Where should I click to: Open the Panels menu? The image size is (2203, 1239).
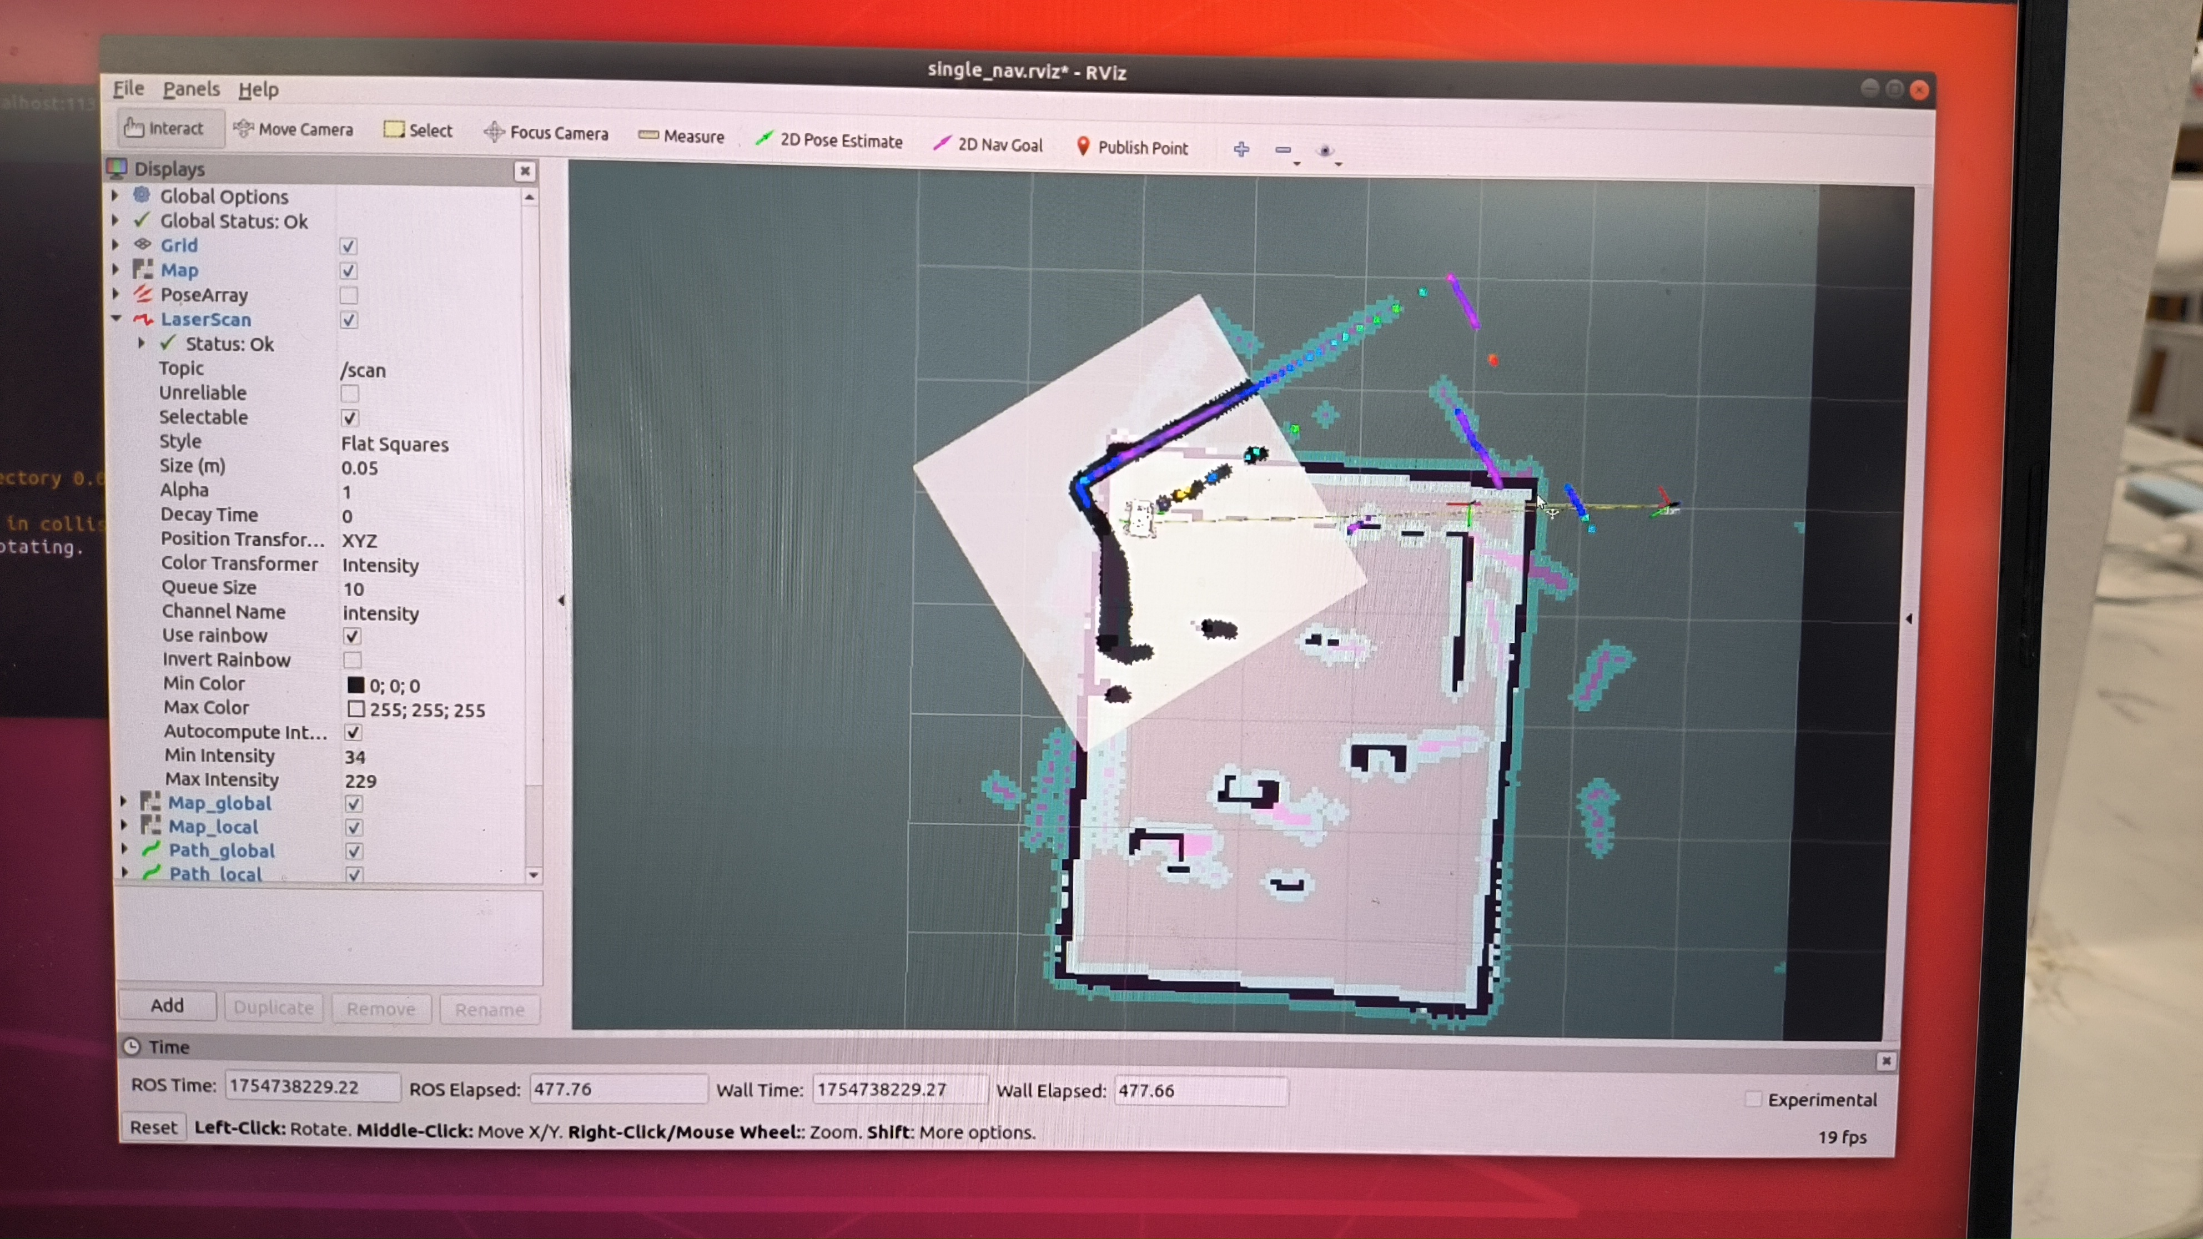tap(191, 89)
